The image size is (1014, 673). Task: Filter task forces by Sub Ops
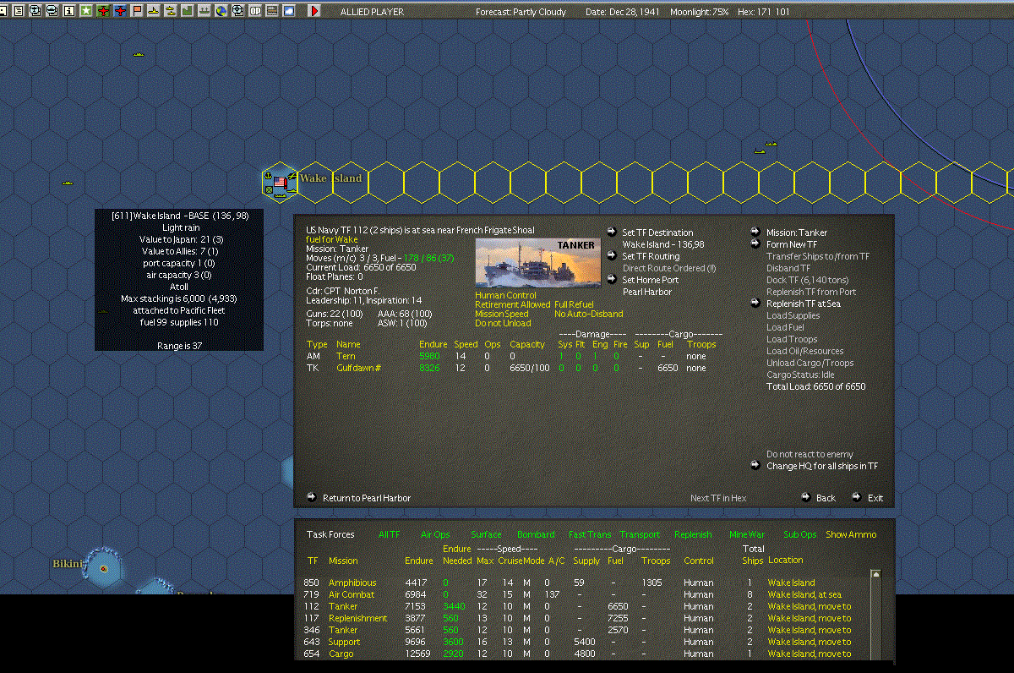tap(800, 534)
